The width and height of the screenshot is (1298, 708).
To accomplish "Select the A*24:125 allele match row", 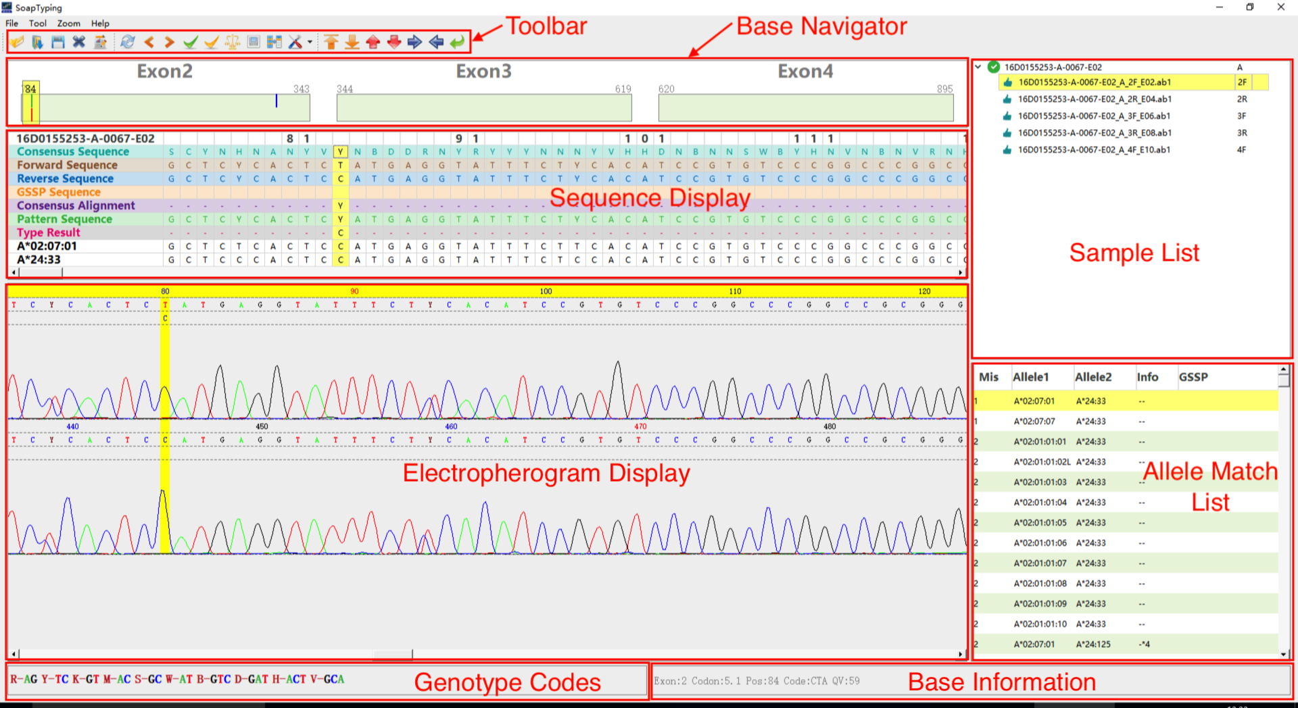I will pos(1126,644).
